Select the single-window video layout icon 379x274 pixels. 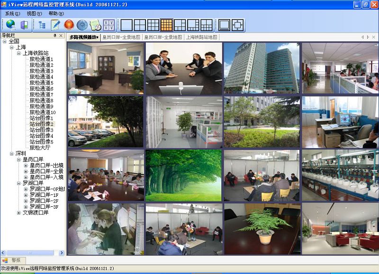126,25
